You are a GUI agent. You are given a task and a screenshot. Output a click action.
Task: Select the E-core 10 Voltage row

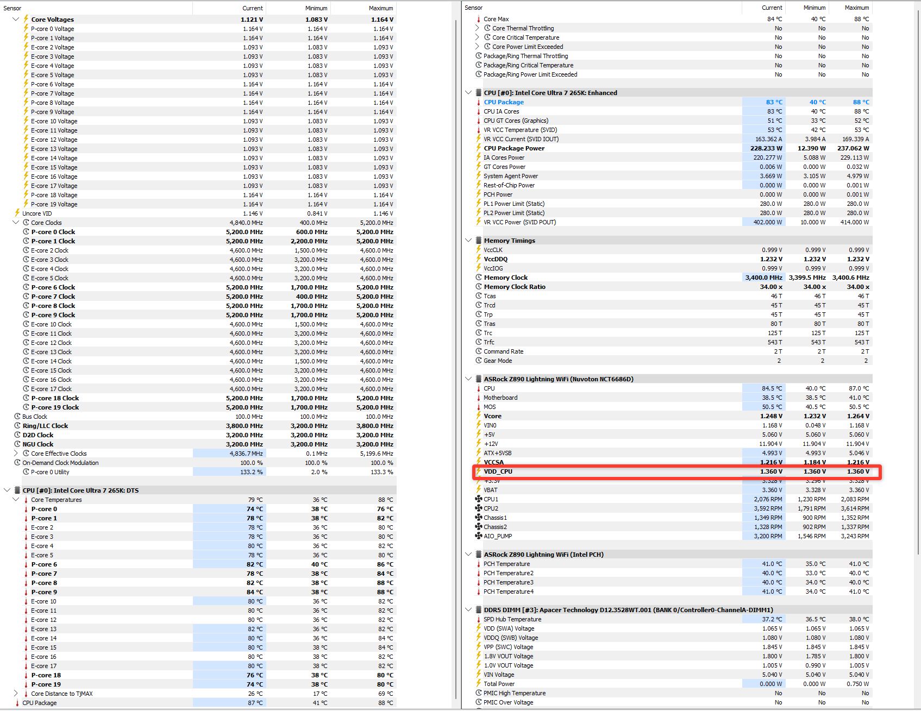pos(199,121)
